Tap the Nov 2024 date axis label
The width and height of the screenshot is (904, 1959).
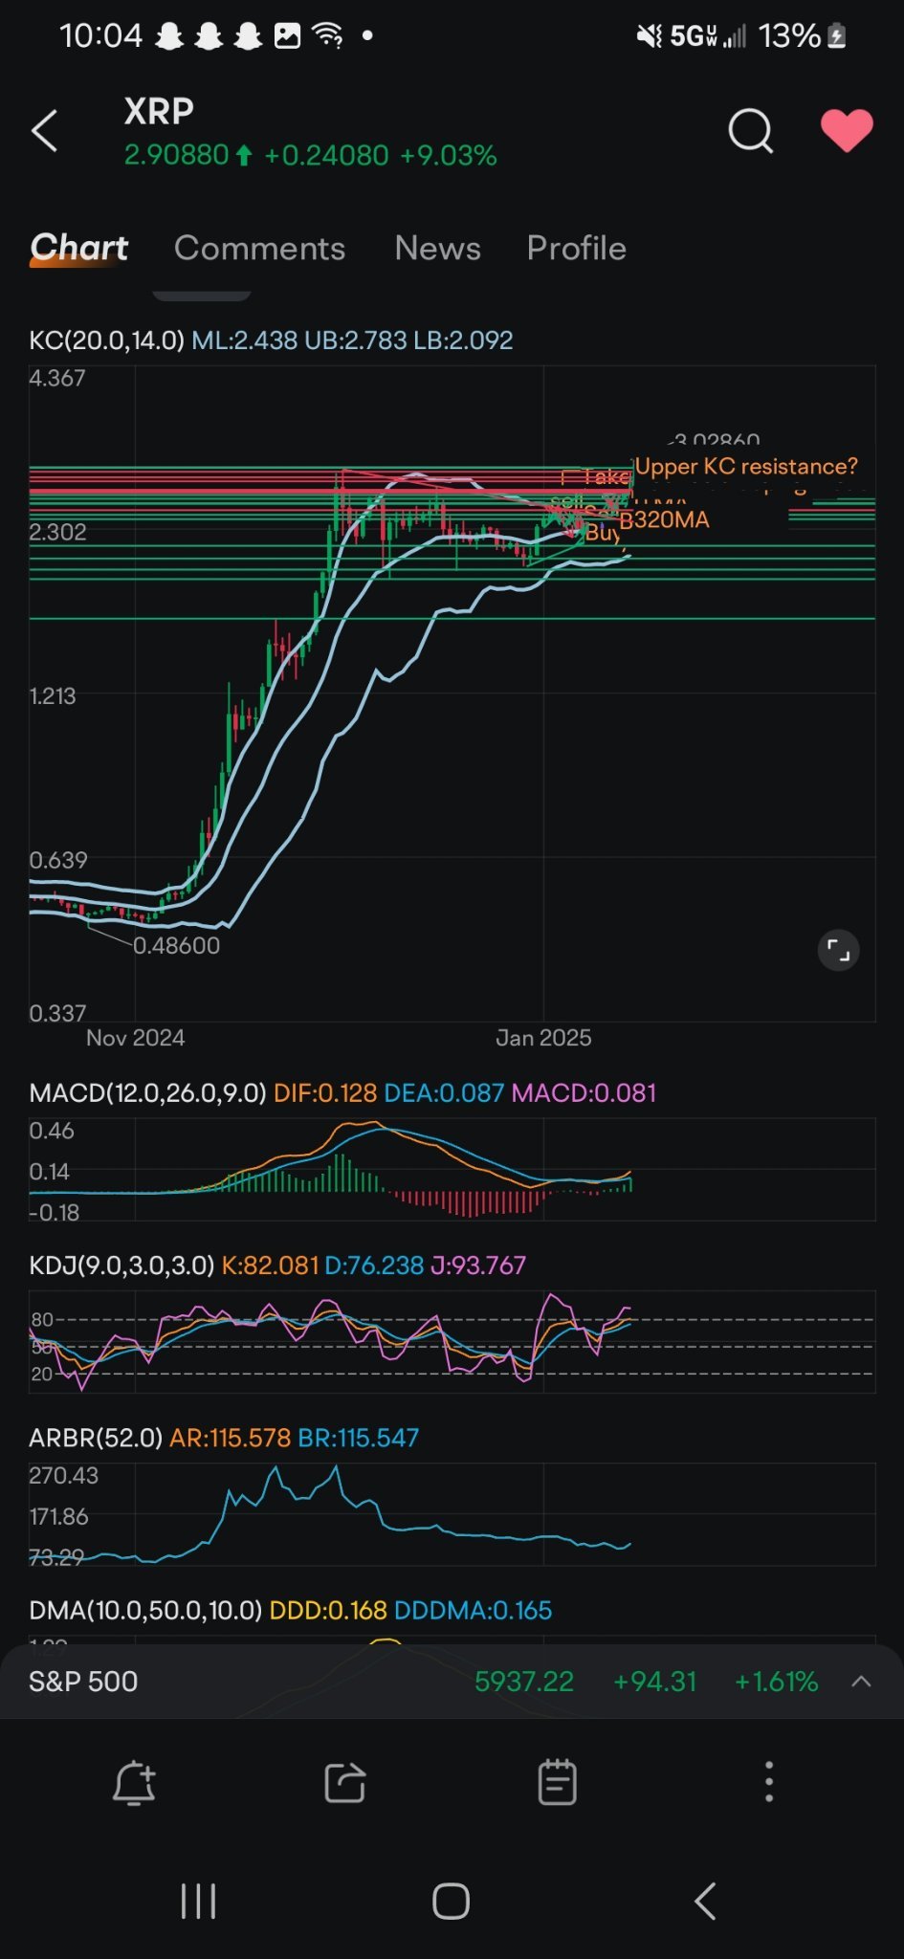(135, 1038)
